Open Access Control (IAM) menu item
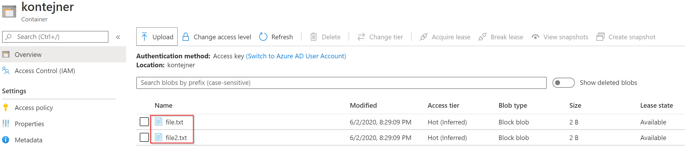Viewport: 685px width, 164px height. [x=45, y=71]
